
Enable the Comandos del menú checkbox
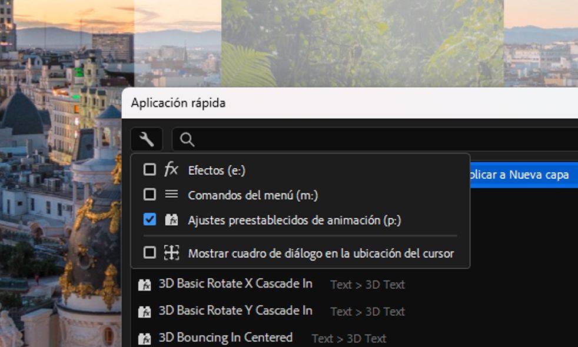point(150,194)
